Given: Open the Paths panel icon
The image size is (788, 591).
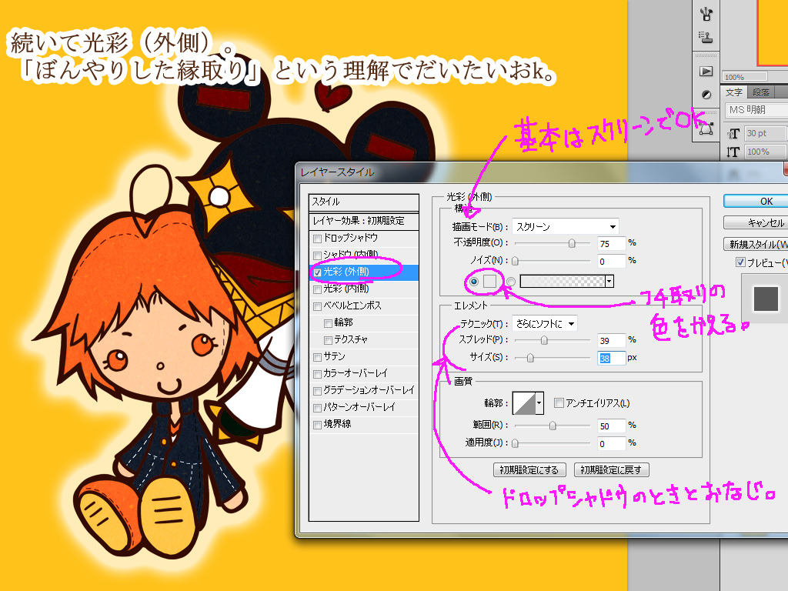Looking at the screenshot, I should (x=706, y=129).
